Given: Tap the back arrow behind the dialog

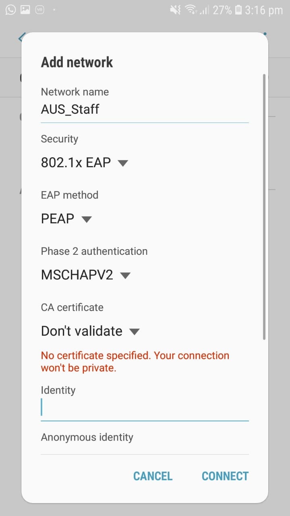Looking at the screenshot, I should pyautogui.click(x=21, y=37).
